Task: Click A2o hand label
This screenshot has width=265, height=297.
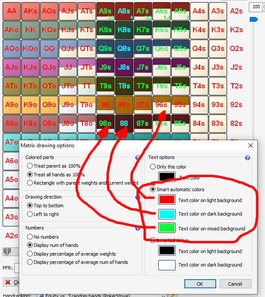Action: [x=12, y=236]
